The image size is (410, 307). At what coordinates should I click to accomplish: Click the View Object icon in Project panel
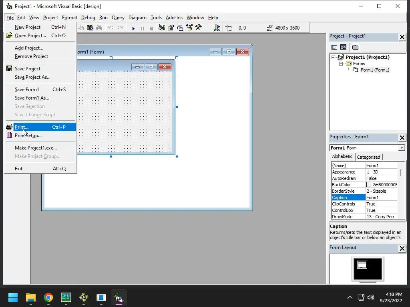click(343, 47)
